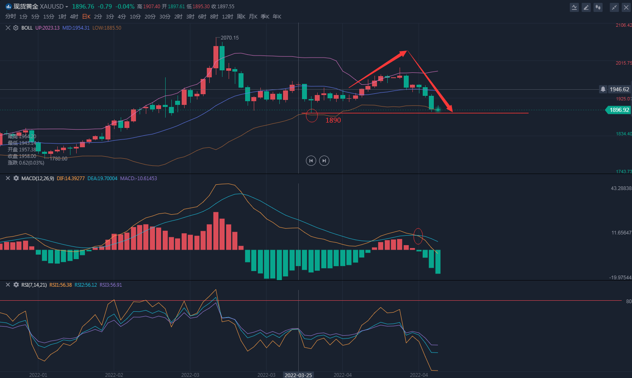Select the pencil drawing tool
This screenshot has width=632, height=378.
pos(586,7)
